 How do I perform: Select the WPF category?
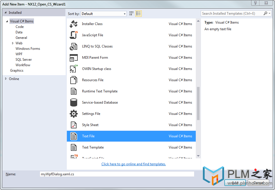(x=19, y=54)
